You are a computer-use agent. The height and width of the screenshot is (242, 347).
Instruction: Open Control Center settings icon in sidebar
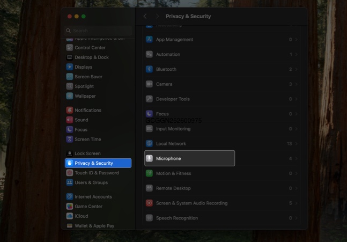coord(70,47)
